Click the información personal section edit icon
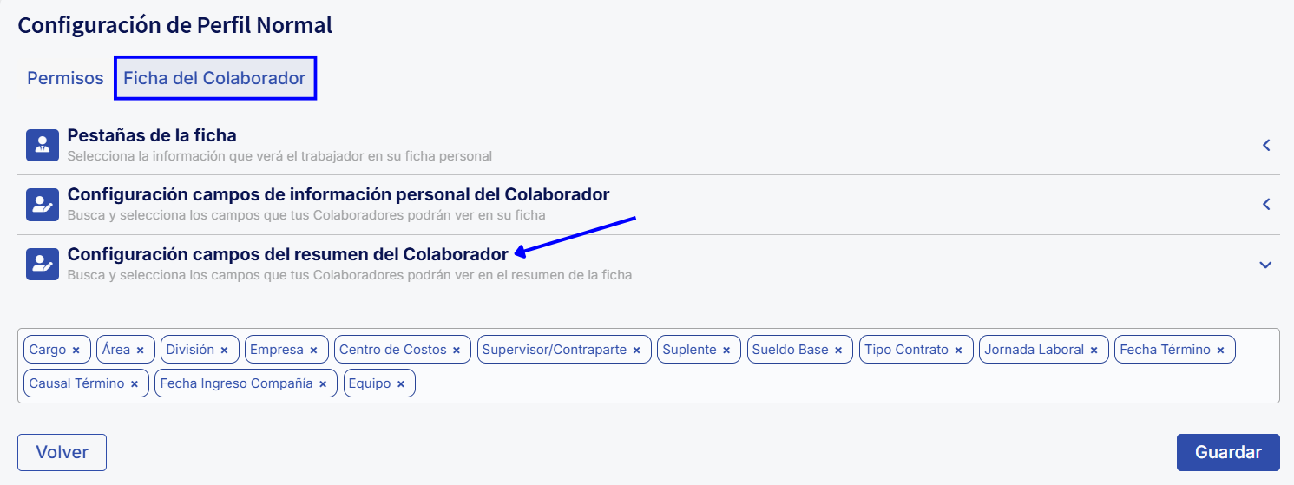The height and width of the screenshot is (485, 1294). pos(41,204)
